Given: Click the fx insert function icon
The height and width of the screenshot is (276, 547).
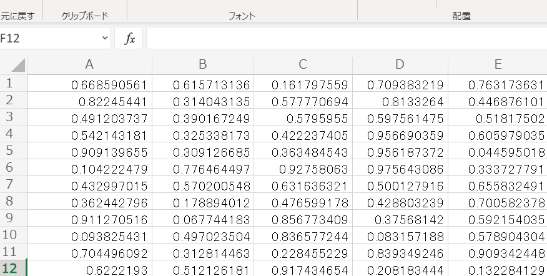Looking at the screenshot, I should (x=129, y=38).
